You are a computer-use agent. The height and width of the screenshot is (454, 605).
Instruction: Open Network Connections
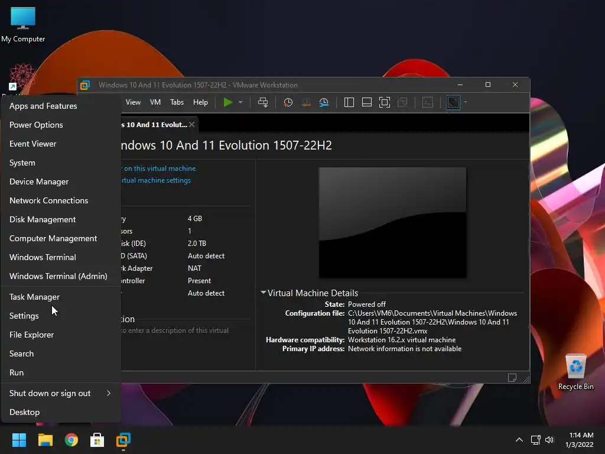[x=61, y=200]
